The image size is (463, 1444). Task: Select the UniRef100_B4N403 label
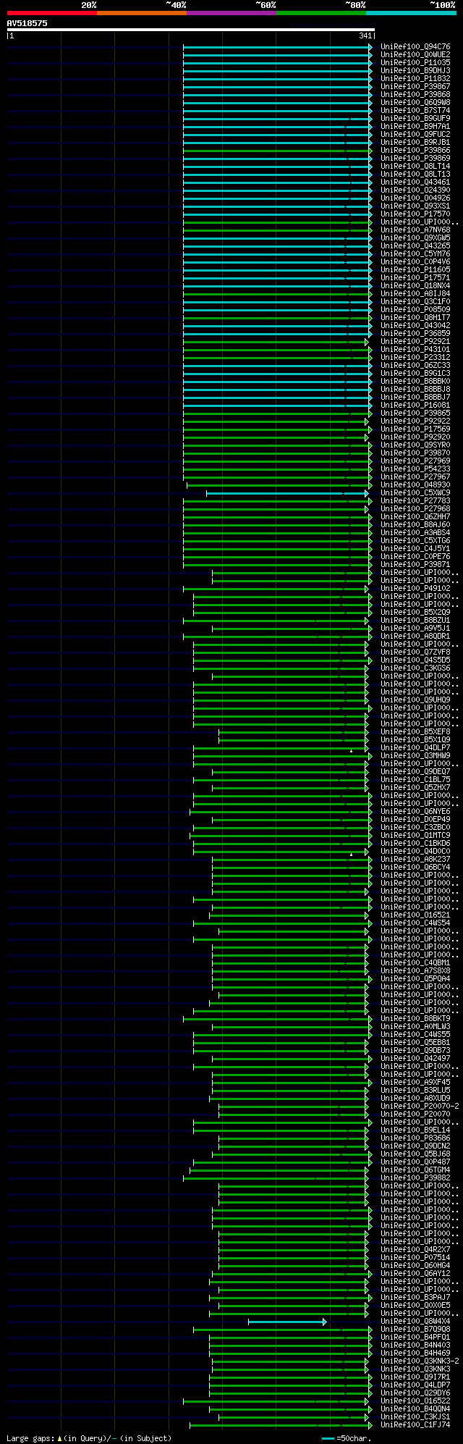(x=415, y=1346)
